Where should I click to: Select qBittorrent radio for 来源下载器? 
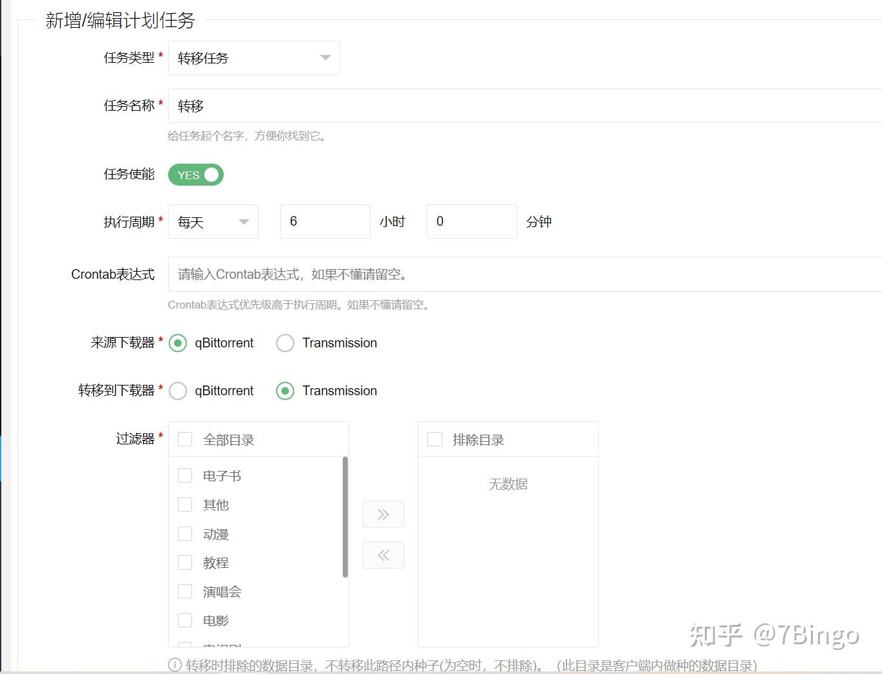[x=178, y=343]
